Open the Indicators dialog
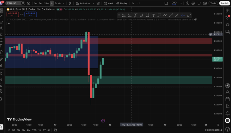231x133 pixels. click(83, 3)
